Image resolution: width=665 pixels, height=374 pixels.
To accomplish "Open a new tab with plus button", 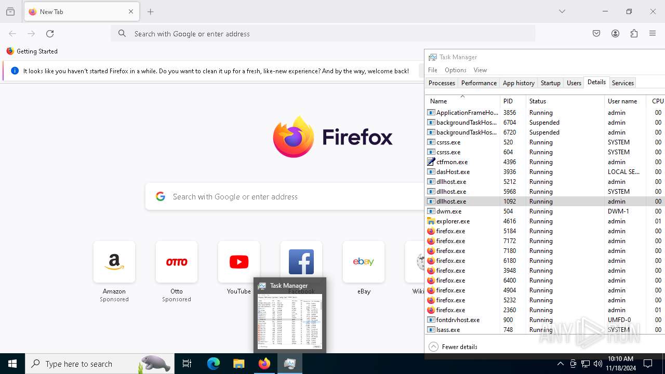I will 151,11.
